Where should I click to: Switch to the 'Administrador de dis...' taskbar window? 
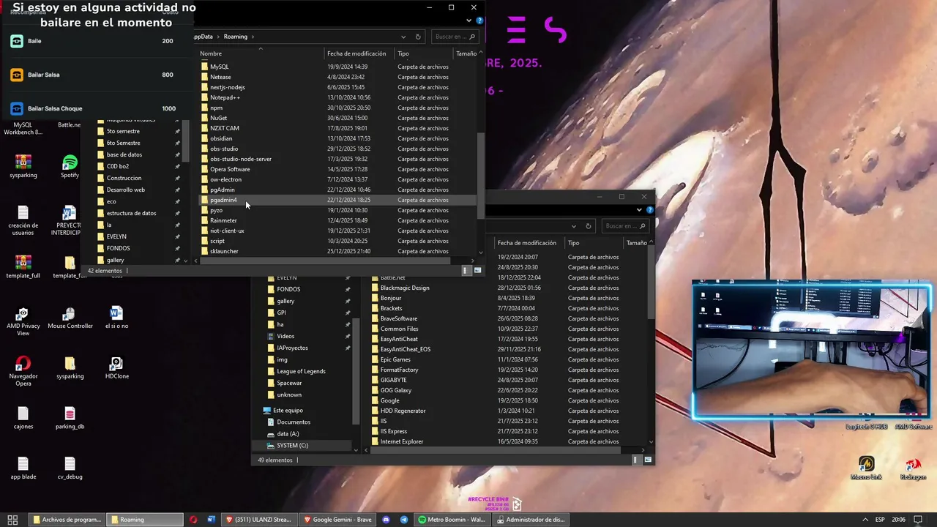(530, 520)
